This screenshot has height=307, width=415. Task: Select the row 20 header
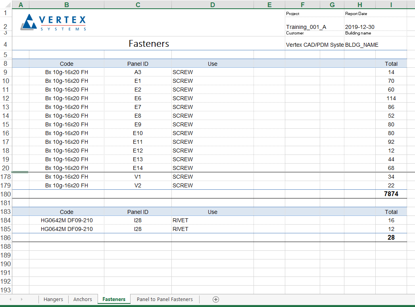tap(6, 168)
